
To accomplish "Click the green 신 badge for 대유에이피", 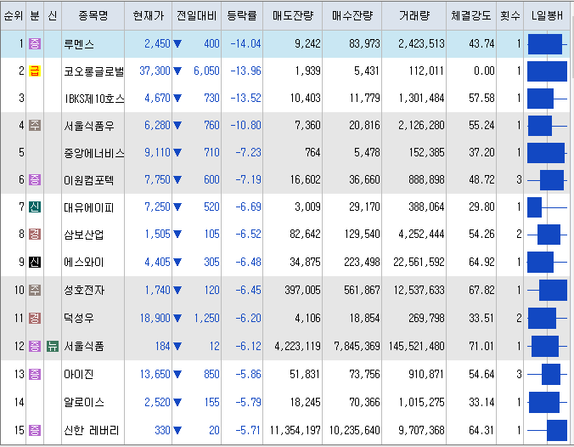I will pos(35,207).
